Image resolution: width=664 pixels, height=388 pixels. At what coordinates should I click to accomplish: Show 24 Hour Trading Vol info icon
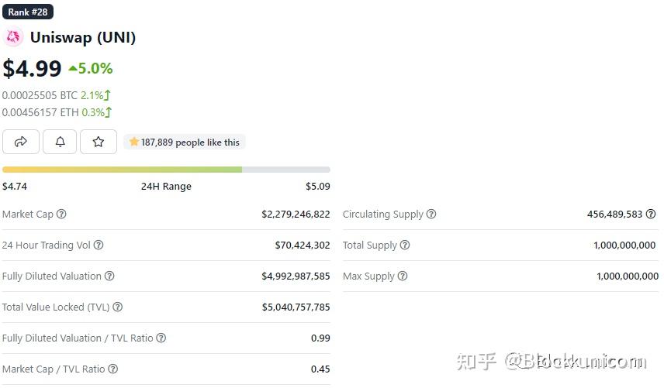click(99, 246)
